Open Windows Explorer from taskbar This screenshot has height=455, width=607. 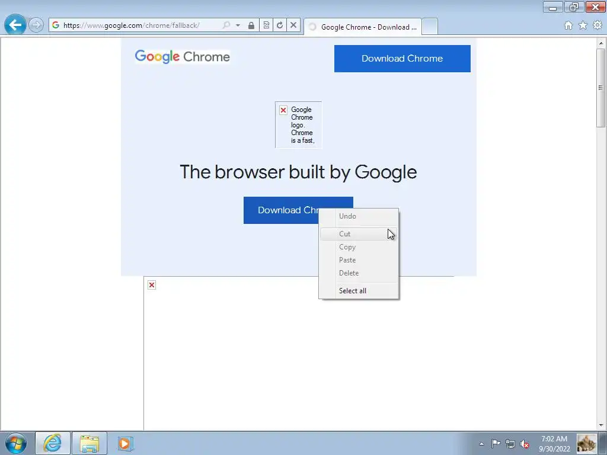point(90,443)
